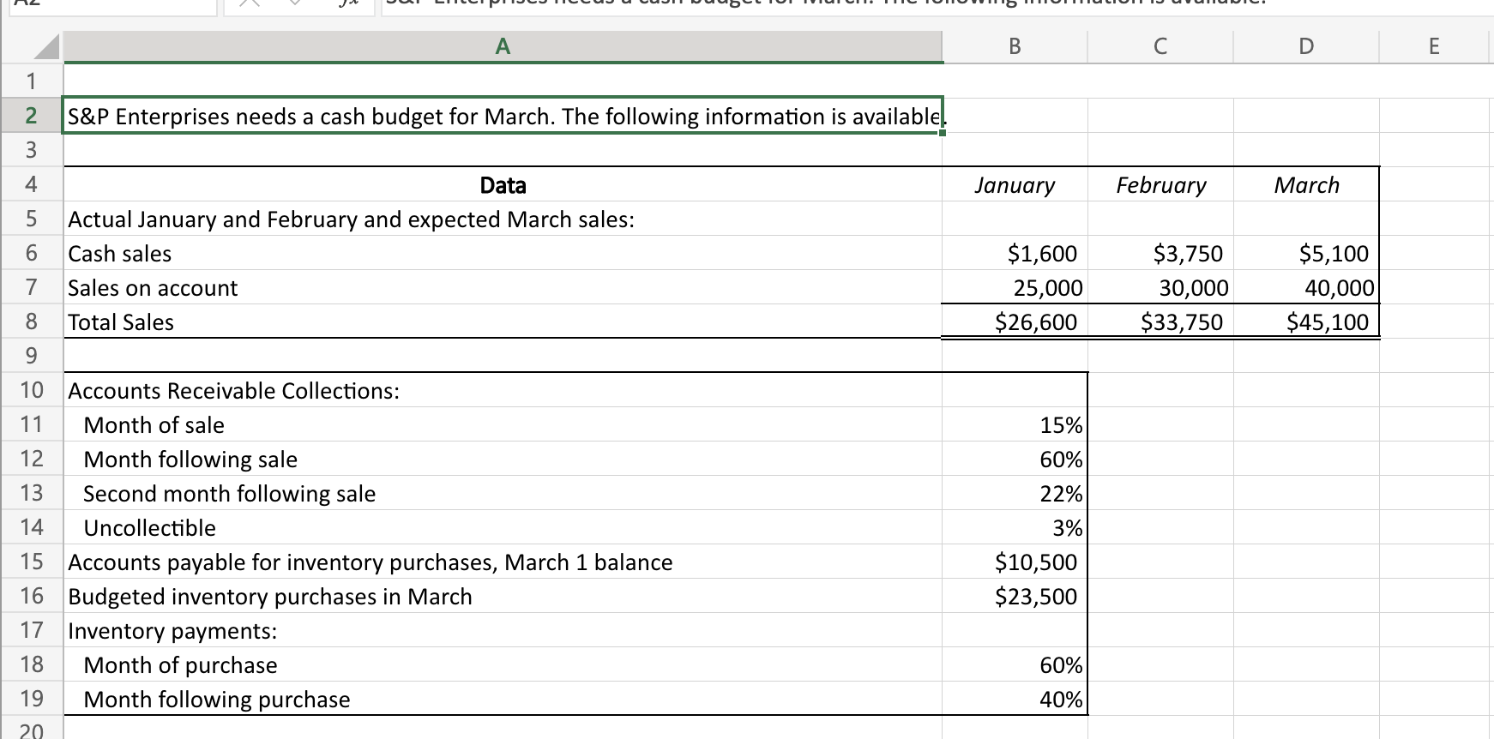Select the 'January' column heading cell
1494x739 pixels.
(x=1015, y=184)
